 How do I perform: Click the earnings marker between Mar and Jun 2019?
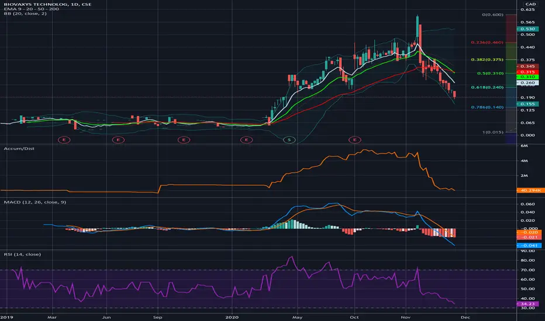coord(64,140)
